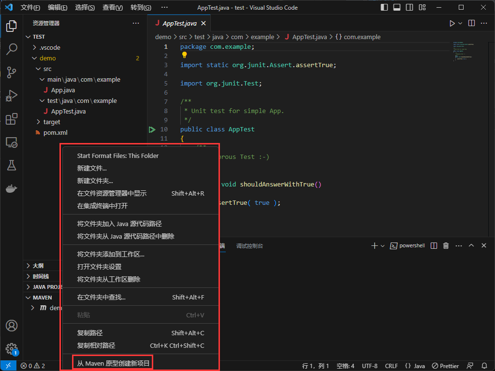Click the Prettier status bar button

click(x=445, y=366)
